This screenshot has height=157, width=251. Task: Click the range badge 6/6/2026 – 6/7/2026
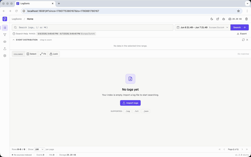pos(66,34)
